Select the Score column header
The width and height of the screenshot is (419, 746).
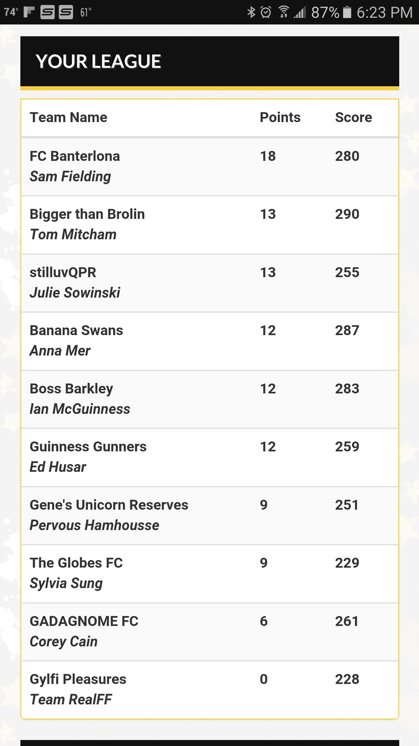pyautogui.click(x=353, y=117)
